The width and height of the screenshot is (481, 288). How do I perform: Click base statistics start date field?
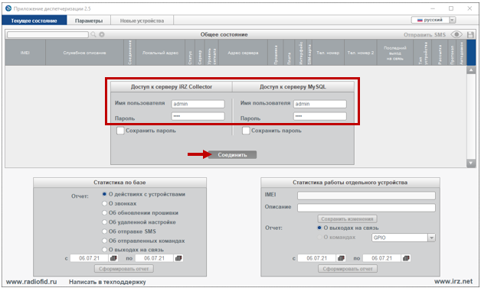(90, 258)
